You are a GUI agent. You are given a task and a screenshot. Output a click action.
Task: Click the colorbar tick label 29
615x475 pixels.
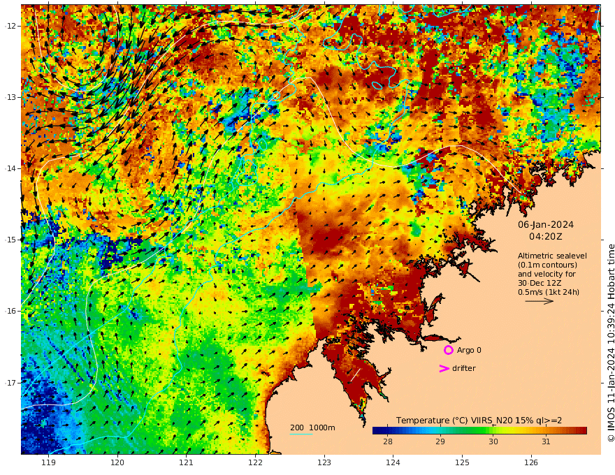[440, 441]
